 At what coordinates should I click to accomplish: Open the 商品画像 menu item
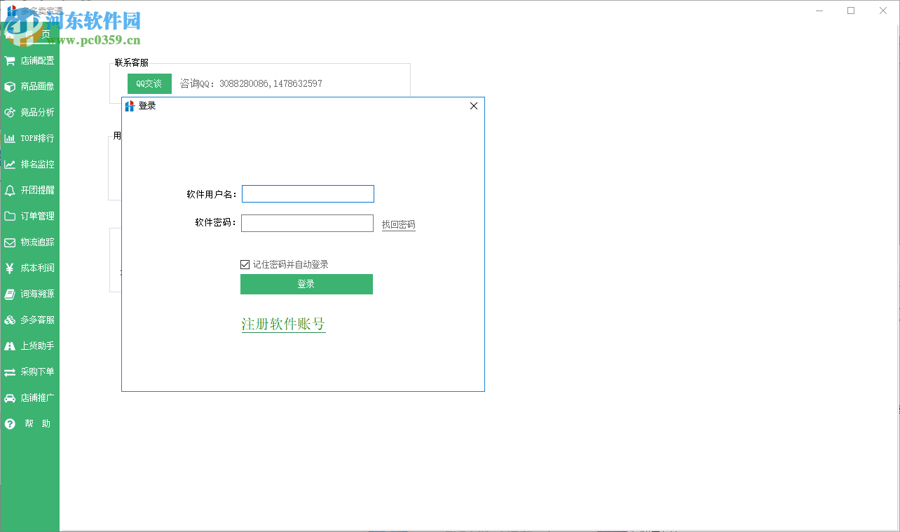[x=29, y=86]
